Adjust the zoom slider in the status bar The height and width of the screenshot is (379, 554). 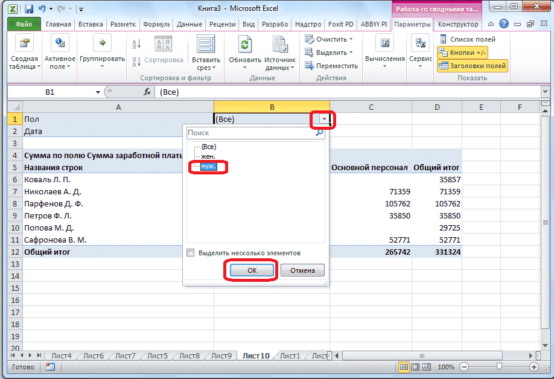pos(501,366)
